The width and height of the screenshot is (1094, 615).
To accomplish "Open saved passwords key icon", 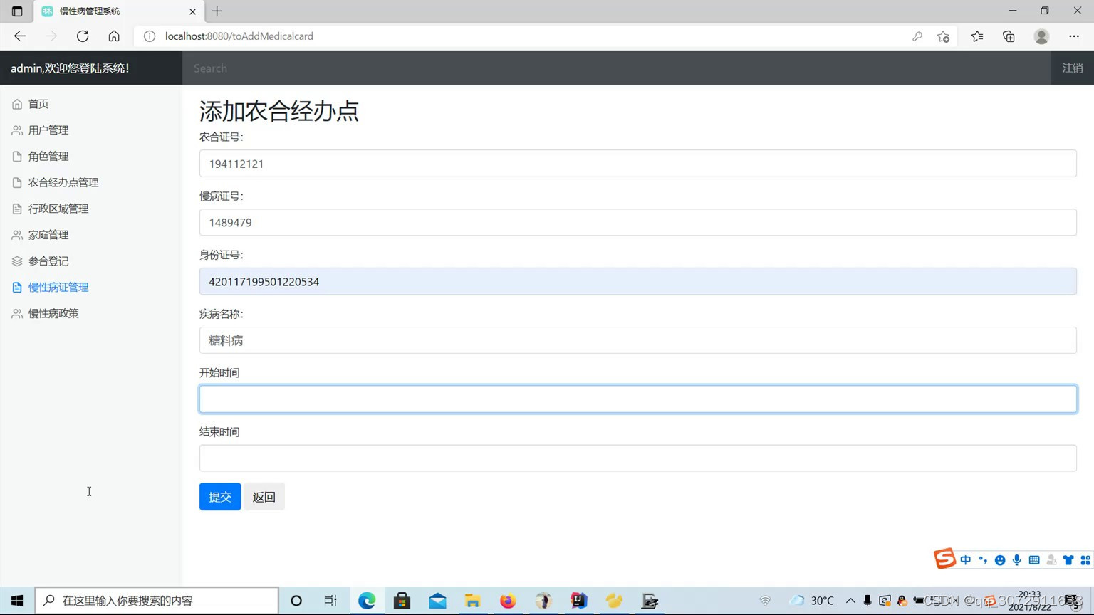I will coord(917,36).
